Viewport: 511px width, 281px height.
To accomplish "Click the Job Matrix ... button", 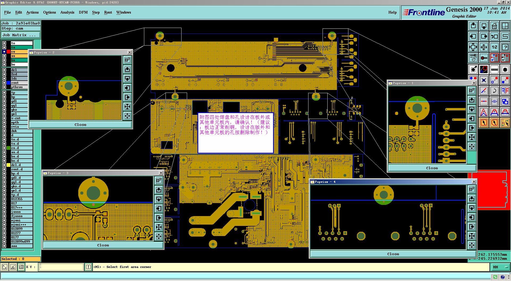I will tap(21, 35).
